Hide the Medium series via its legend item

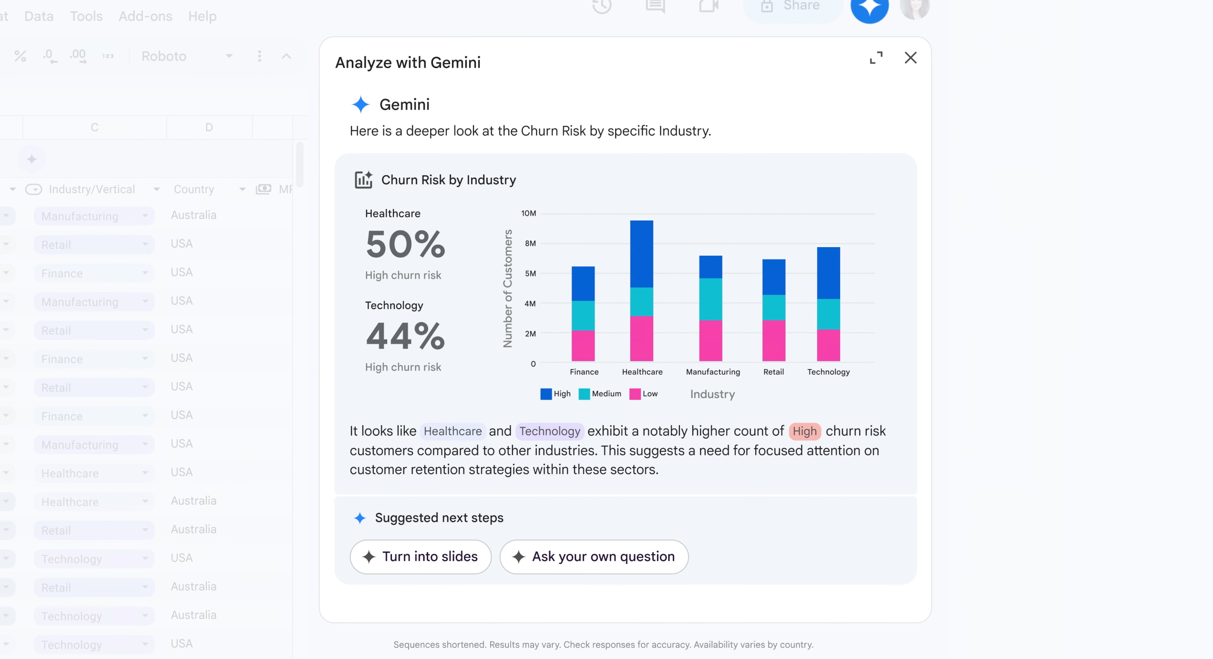coord(600,393)
